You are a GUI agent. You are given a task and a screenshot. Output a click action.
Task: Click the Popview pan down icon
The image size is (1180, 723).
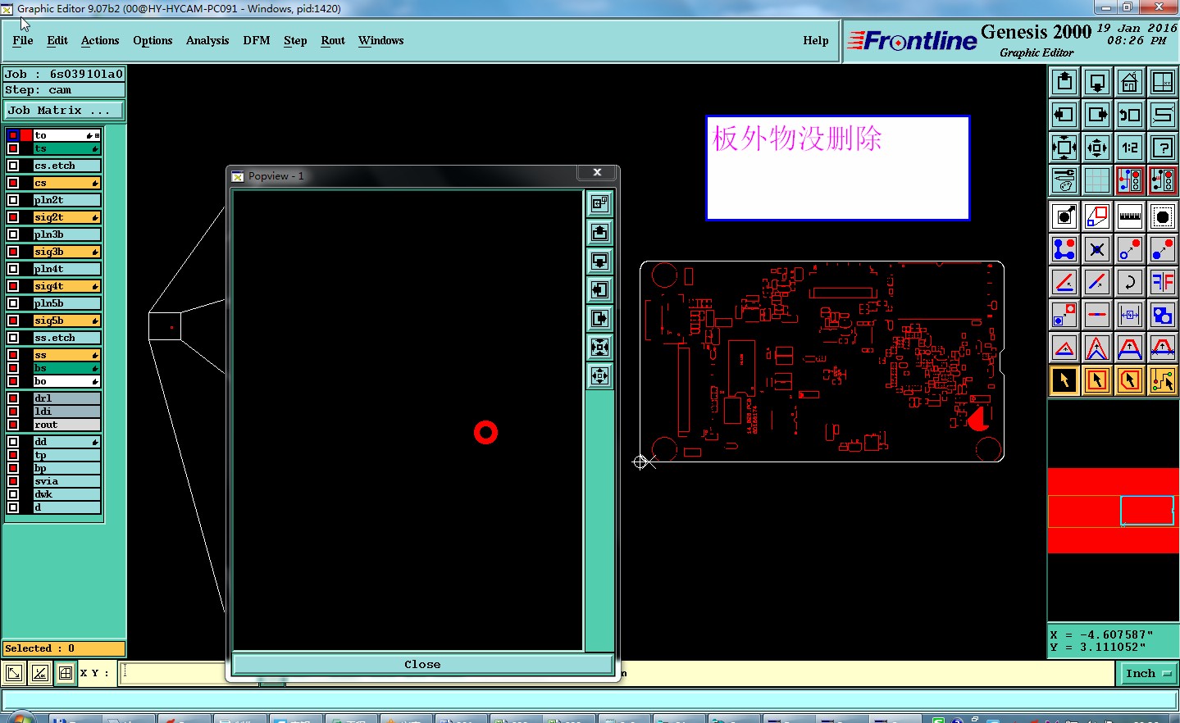click(x=600, y=261)
